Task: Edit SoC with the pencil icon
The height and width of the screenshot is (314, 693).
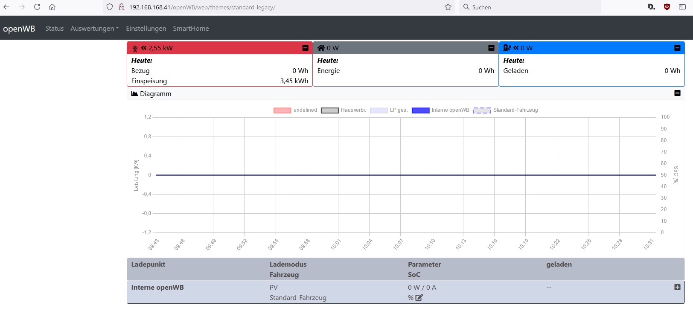Action: tap(419, 297)
